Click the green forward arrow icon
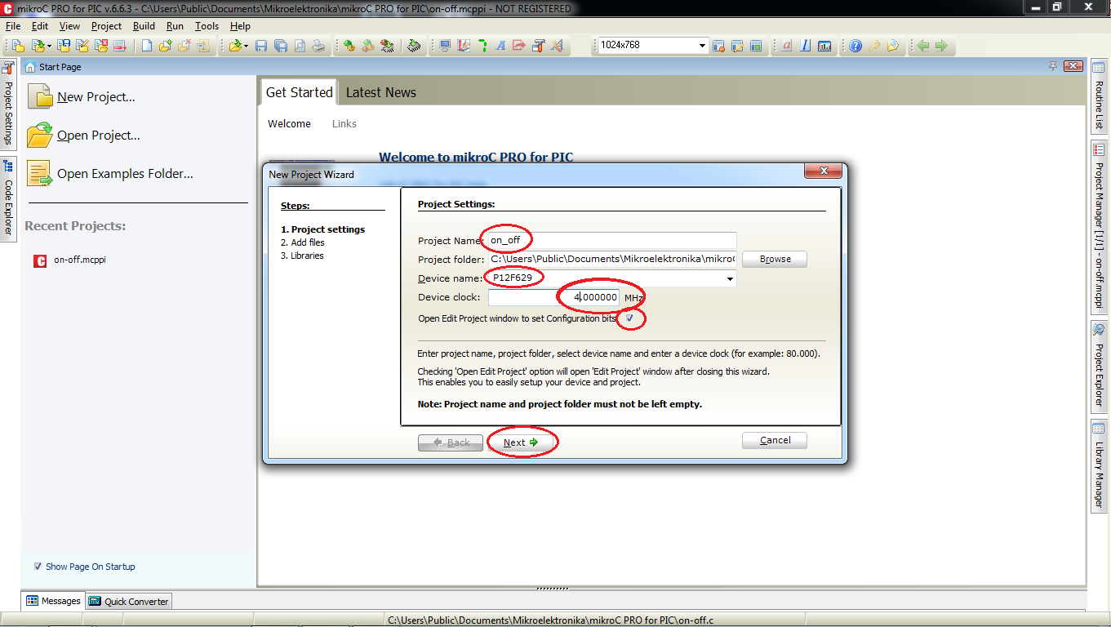1111x627 pixels. [941, 46]
